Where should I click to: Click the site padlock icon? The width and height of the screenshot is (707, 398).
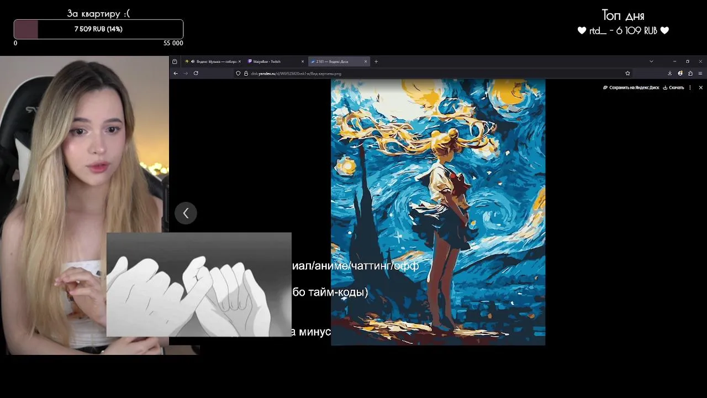[246, 73]
